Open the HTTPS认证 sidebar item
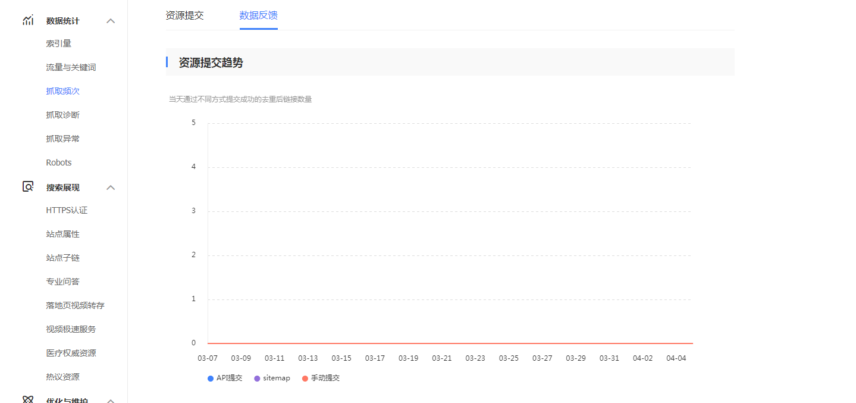Viewport: 856px width, 403px height. 67,210
